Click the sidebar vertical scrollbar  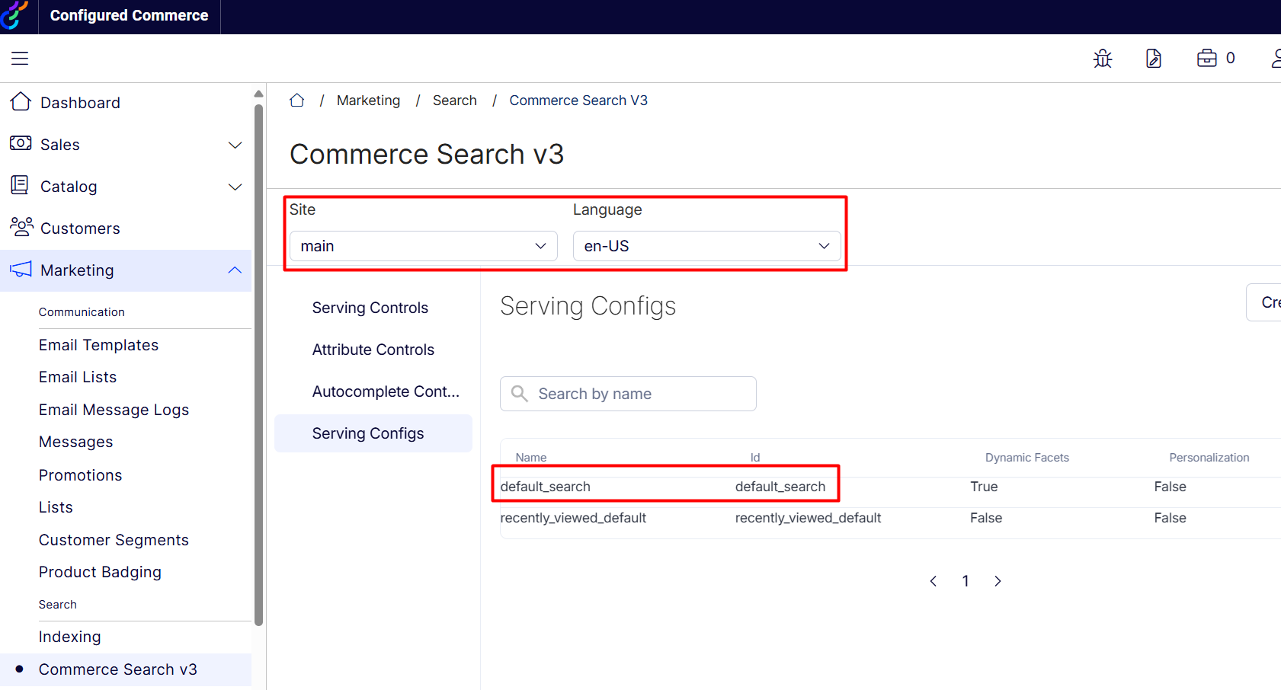click(258, 366)
